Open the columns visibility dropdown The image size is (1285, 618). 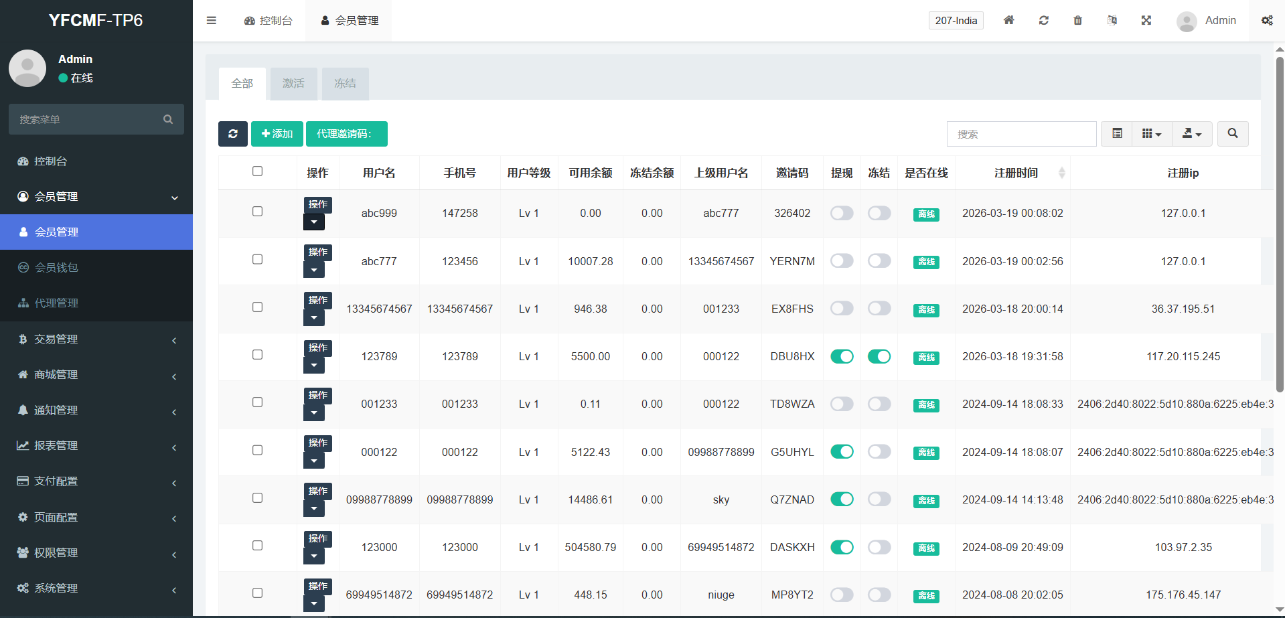(x=1151, y=134)
